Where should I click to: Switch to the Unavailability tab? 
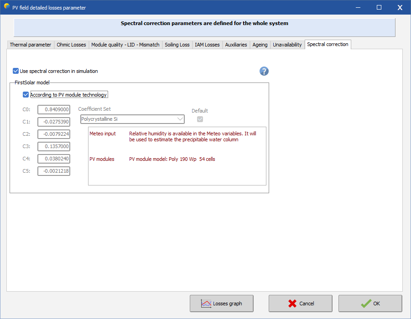pos(287,45)
